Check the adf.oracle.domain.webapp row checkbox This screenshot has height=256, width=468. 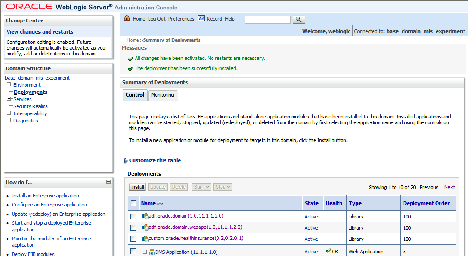point(133,228)
